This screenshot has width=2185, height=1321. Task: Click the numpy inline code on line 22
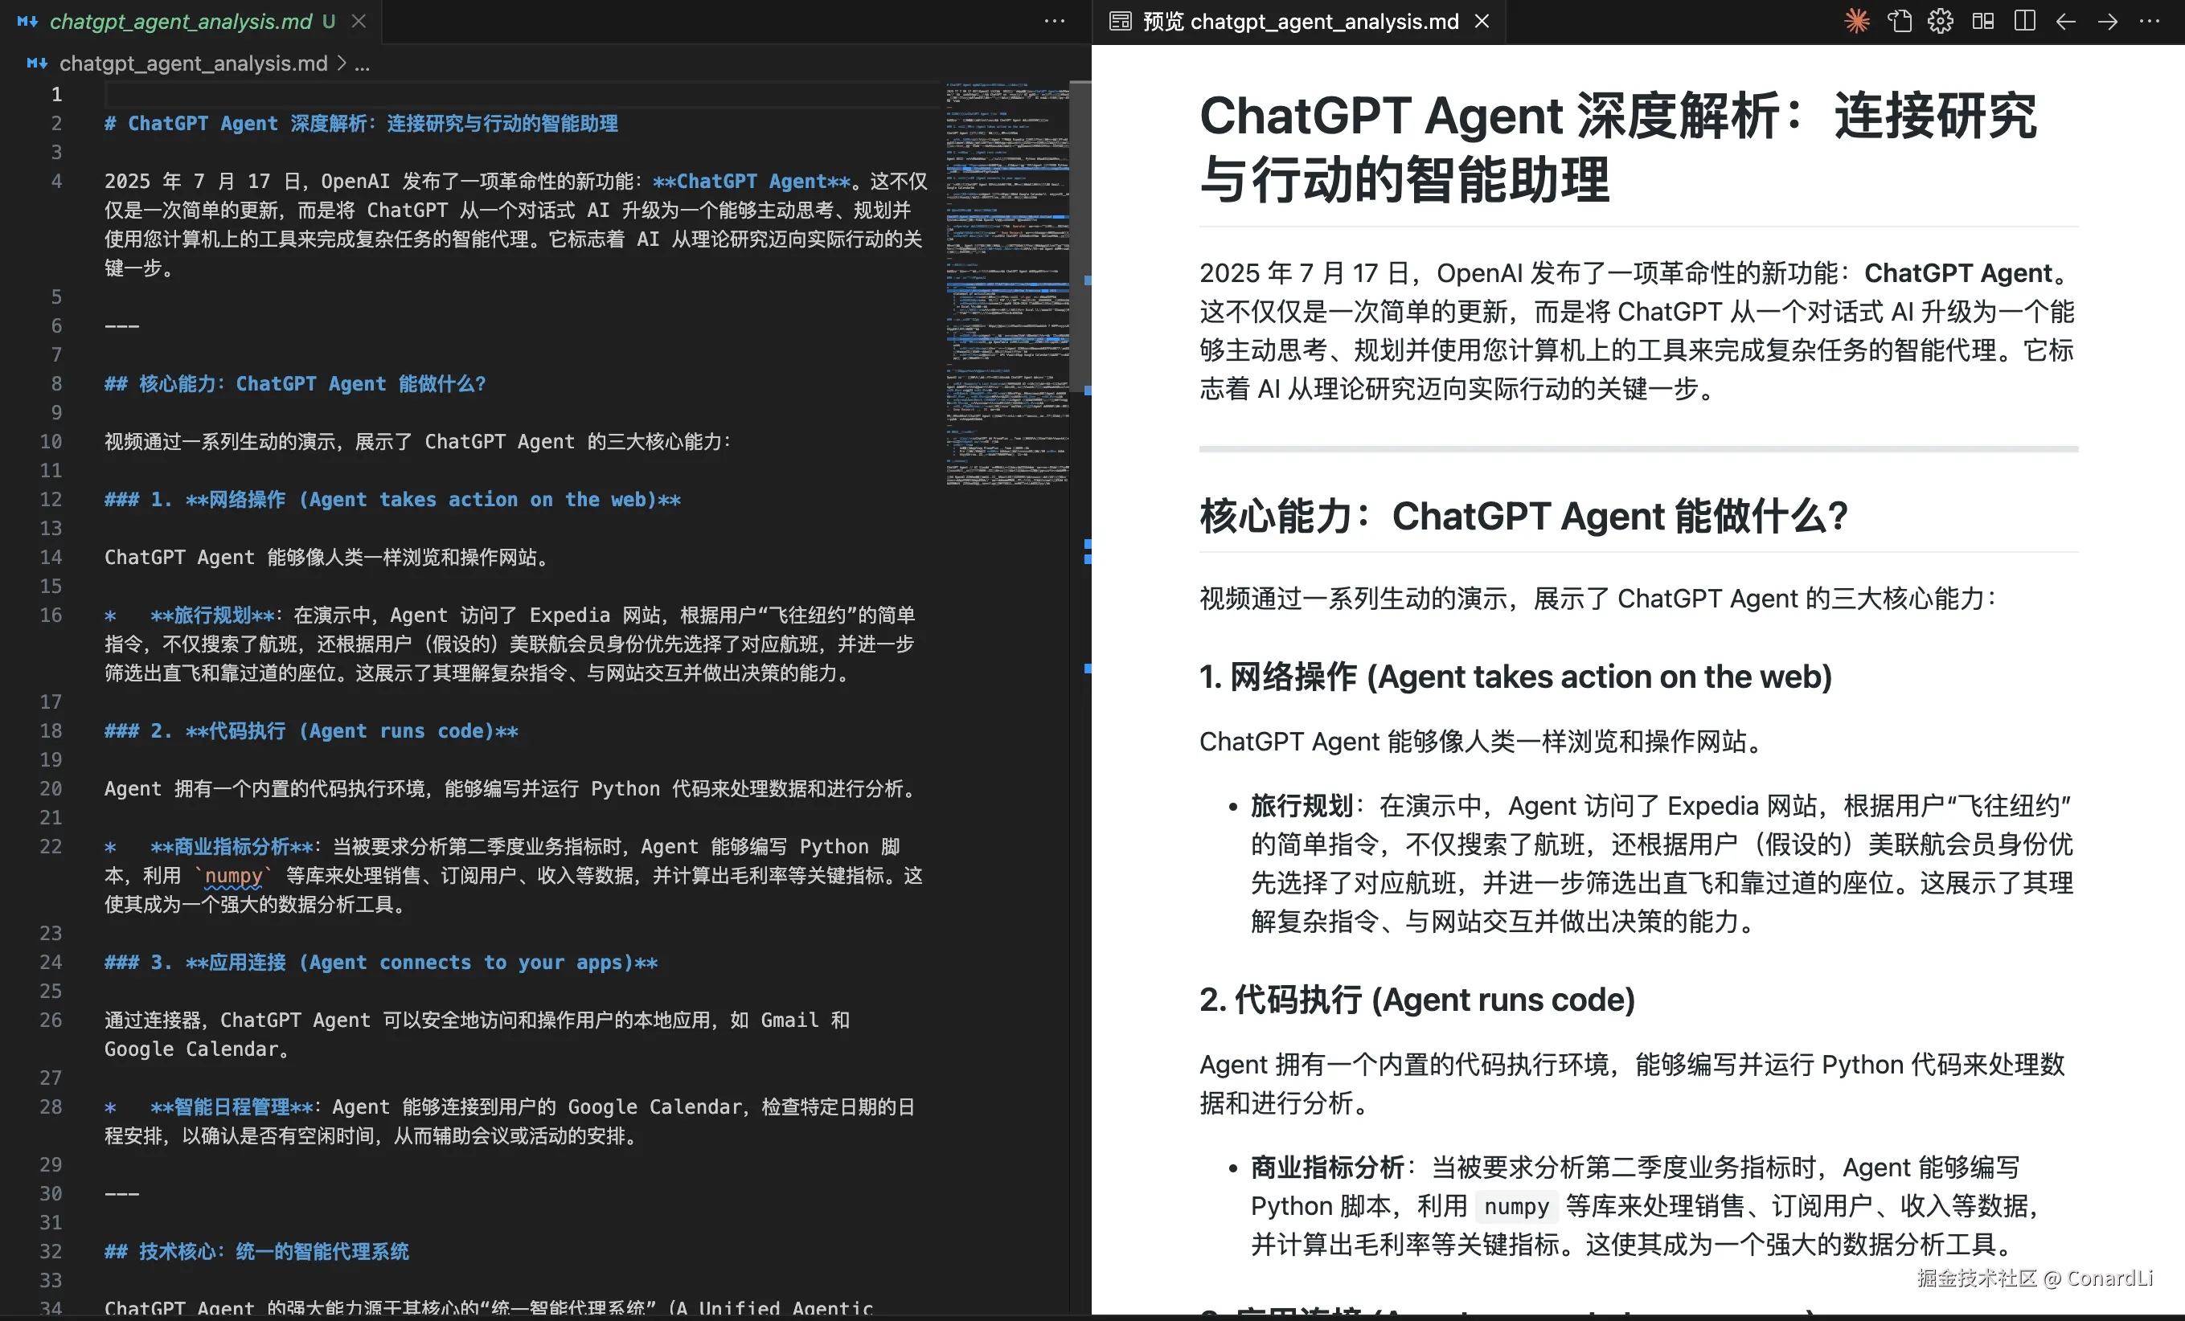(234, 876)
